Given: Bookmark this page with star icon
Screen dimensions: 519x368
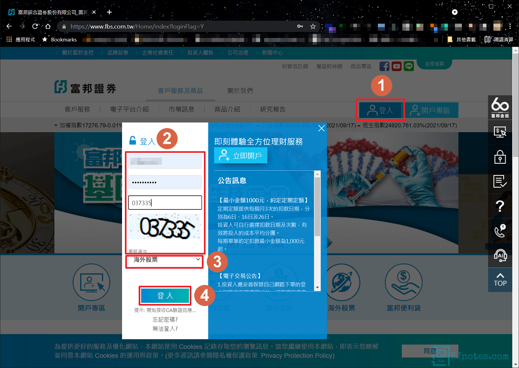Looking at the screenshot, I should [x=313, y=26].
